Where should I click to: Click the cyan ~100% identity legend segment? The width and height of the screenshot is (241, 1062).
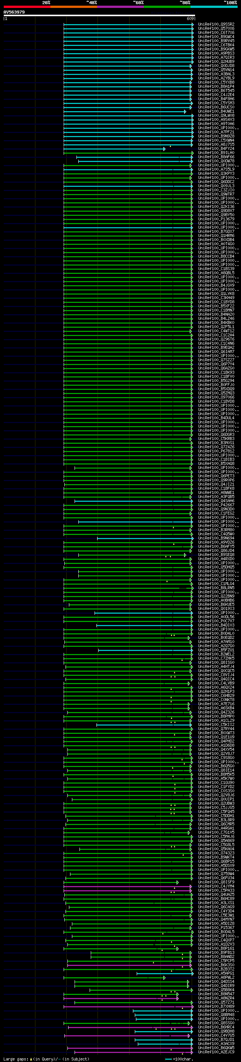coord(214,7)
